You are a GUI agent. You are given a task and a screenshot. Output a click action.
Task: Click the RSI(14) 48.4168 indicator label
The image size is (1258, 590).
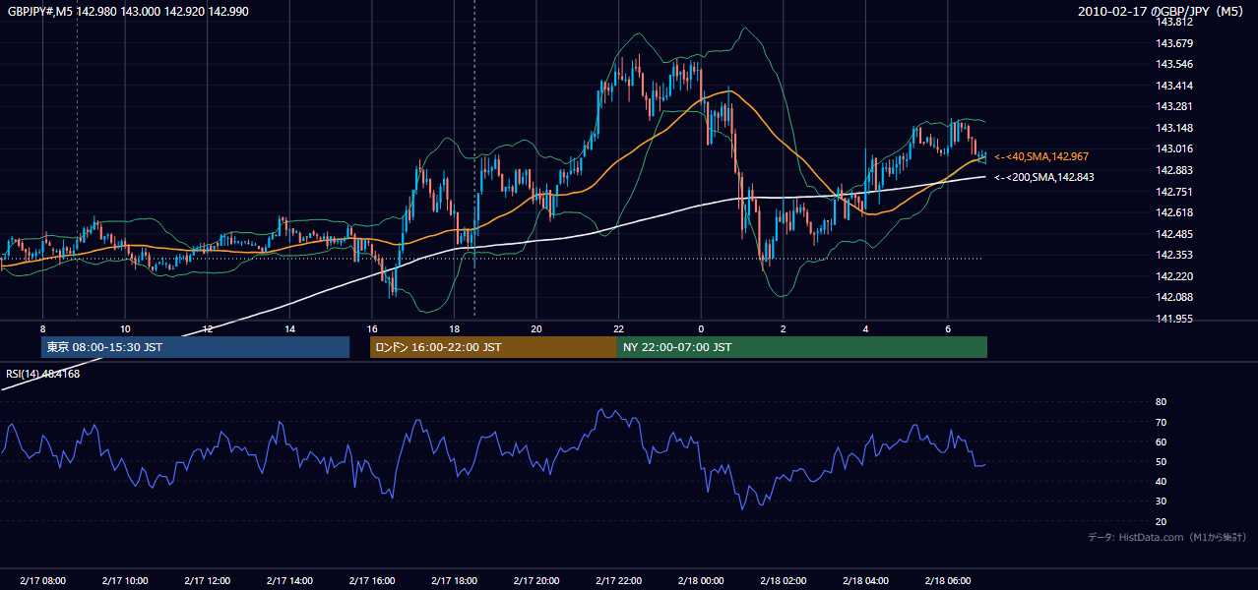43,374
